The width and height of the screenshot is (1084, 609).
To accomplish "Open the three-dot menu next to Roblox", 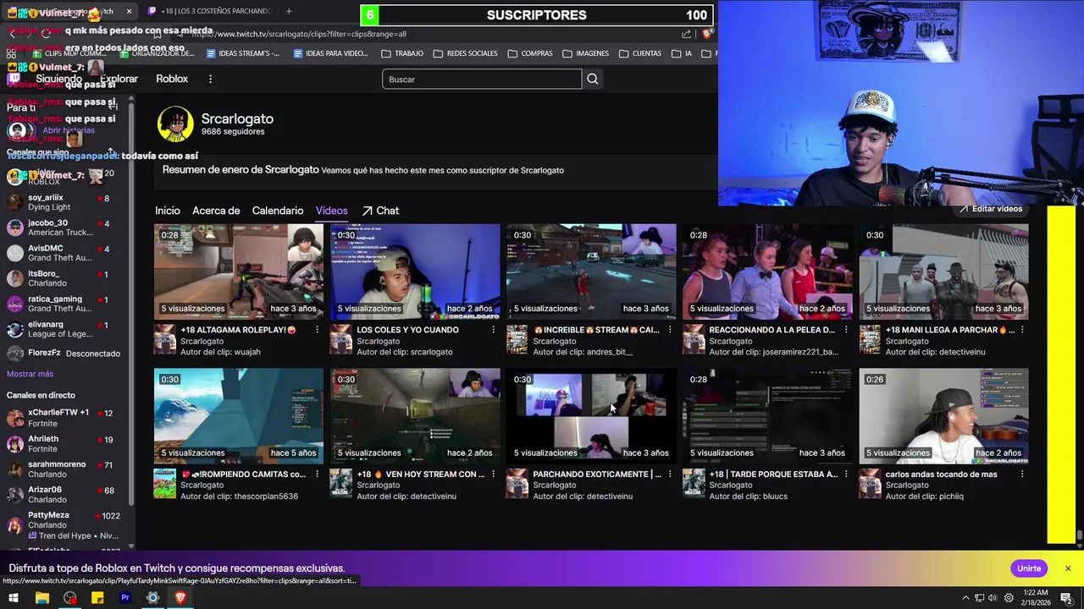I will tap(211, 79).
